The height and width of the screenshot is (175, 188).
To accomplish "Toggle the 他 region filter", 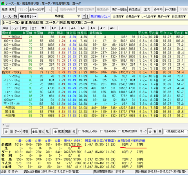I will point(74,132).
